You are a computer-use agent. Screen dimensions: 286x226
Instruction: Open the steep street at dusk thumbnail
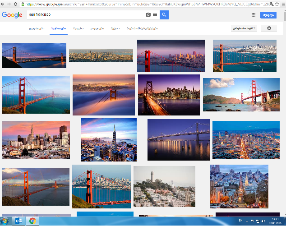239,186
